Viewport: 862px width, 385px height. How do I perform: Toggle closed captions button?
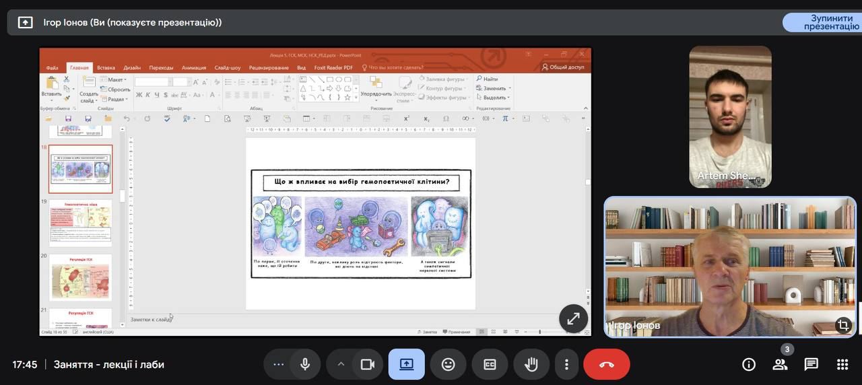[x=490, y=364]
